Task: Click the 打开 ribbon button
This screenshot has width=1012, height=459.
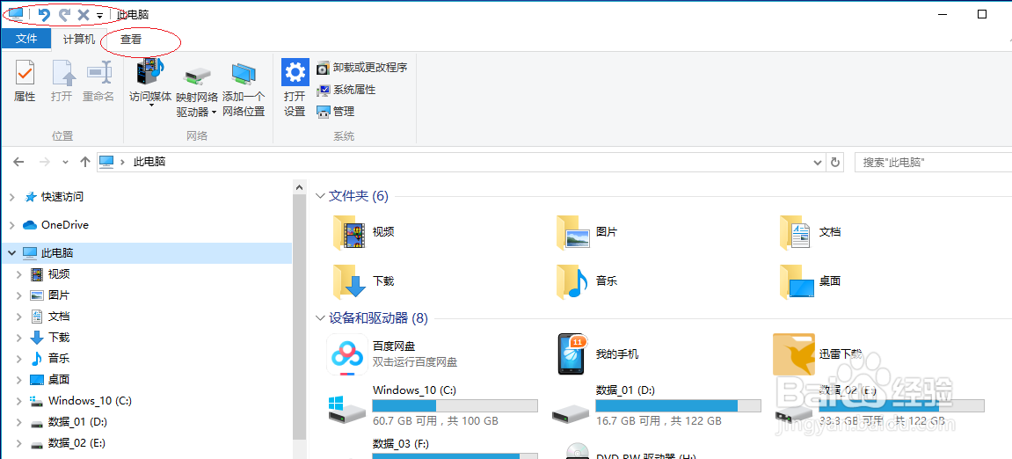Action: 62,81
